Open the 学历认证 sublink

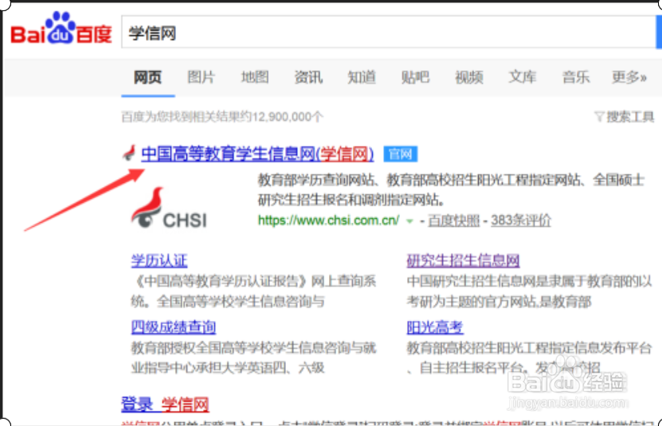tap(159, 260)
